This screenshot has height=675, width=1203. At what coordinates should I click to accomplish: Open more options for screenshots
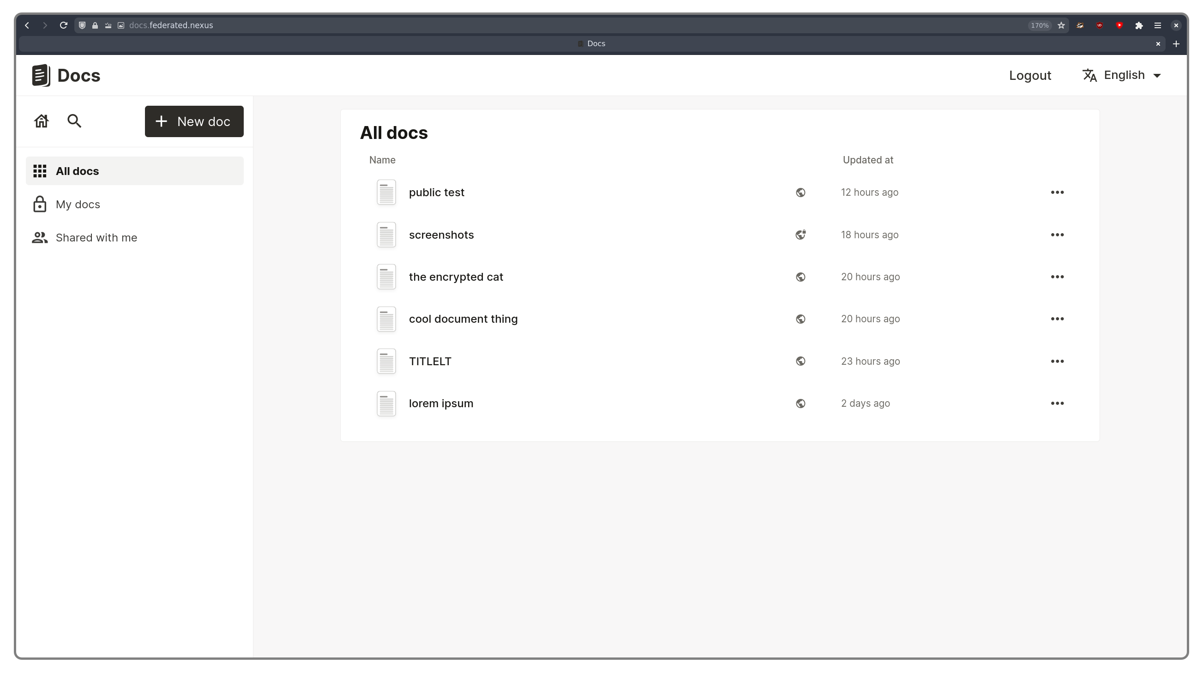(1057, 235)
